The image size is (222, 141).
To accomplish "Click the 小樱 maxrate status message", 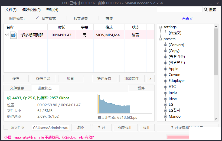I will 49,137.
